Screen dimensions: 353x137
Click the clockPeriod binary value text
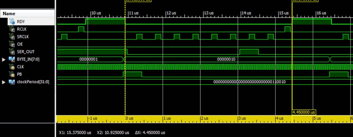click(x=250, y=82)
